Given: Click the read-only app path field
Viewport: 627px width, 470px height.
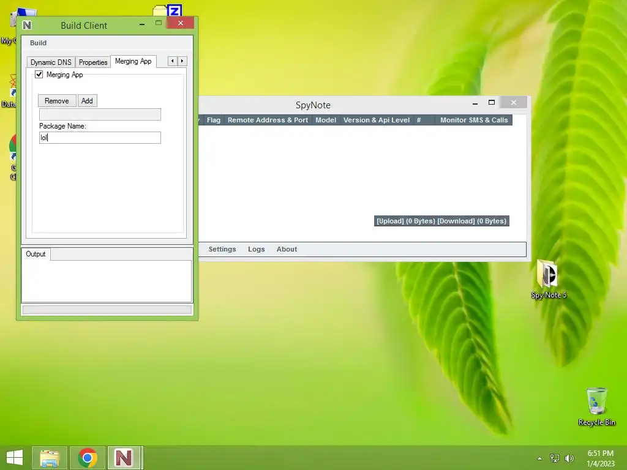Looking at the screenshot, I should pyautogui.click(x=100, y=114).
